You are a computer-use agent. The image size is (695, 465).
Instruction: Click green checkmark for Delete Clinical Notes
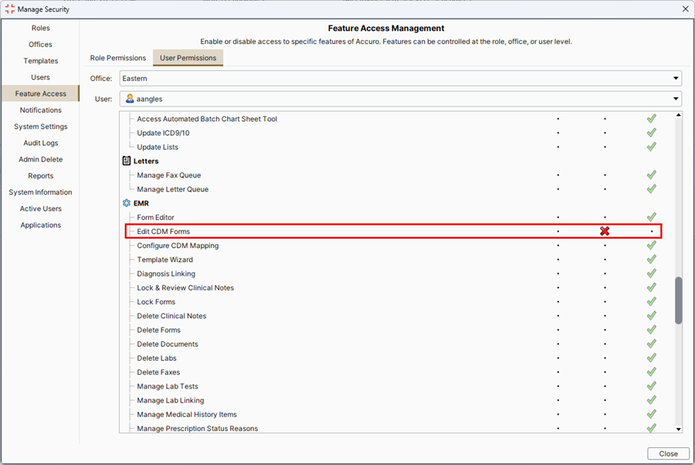pos(651,316)
